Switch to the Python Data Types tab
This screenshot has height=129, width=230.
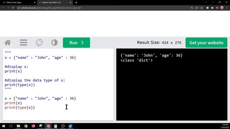18,3
